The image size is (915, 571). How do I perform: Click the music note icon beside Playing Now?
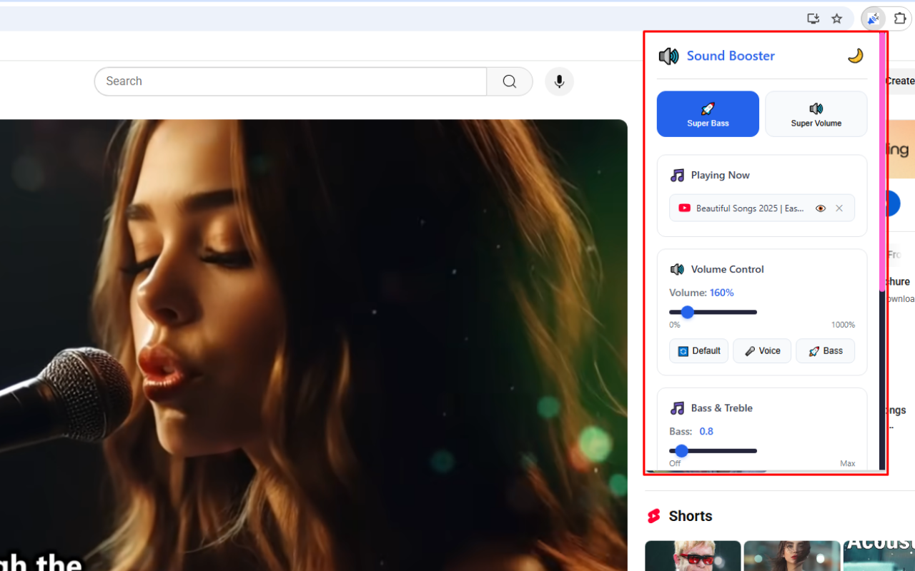677,175
